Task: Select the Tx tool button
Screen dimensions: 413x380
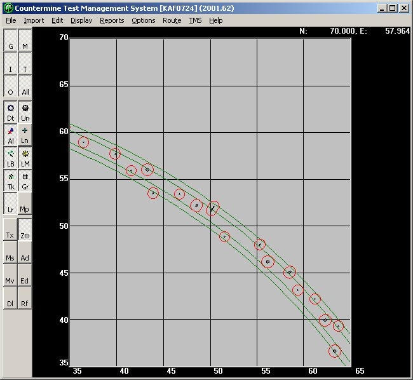Action: click(x=11, y=229)
